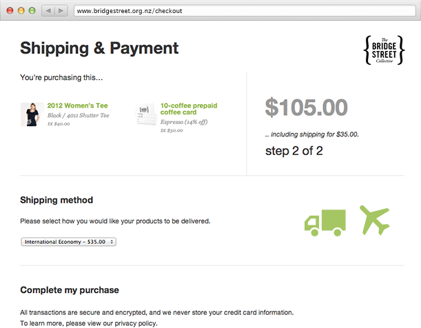
Task: Click the green airplane icon
Action: [375, 220]
